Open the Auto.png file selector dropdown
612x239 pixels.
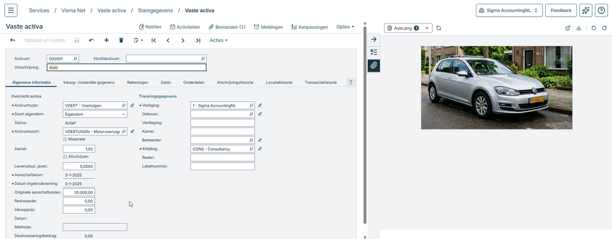pos(408,28)
